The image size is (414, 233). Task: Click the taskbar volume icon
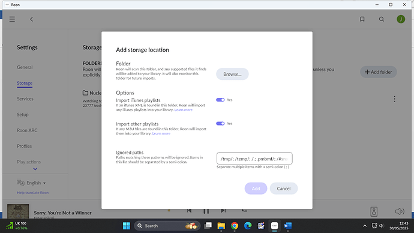pyautogui.click(x=381, y=226)
